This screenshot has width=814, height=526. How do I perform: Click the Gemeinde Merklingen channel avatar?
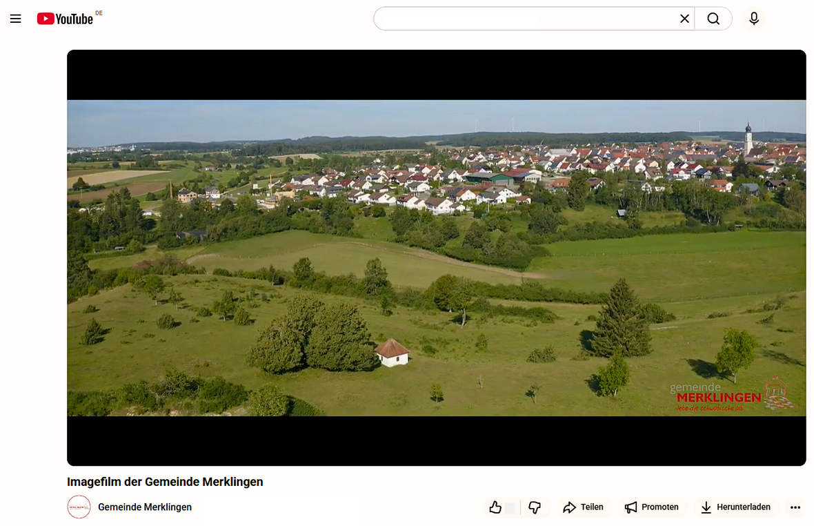[79, 507]
